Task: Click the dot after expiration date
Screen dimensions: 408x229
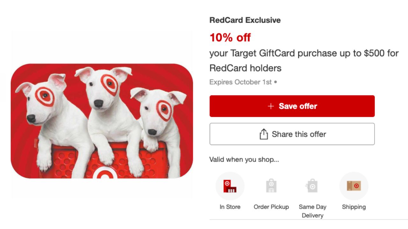Action: tap(275, 82)
